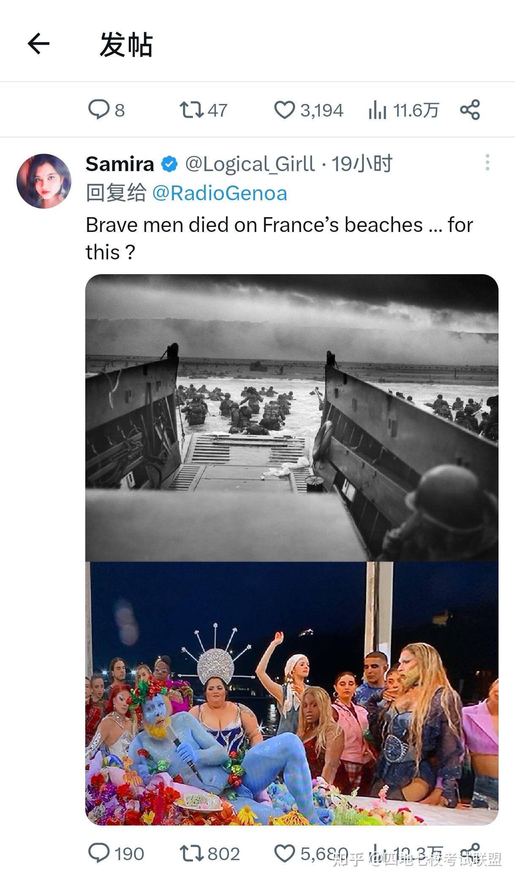The image size is (515, 880).
Task: View the colorful banquet scene photo
Action: tap(292, 693)
